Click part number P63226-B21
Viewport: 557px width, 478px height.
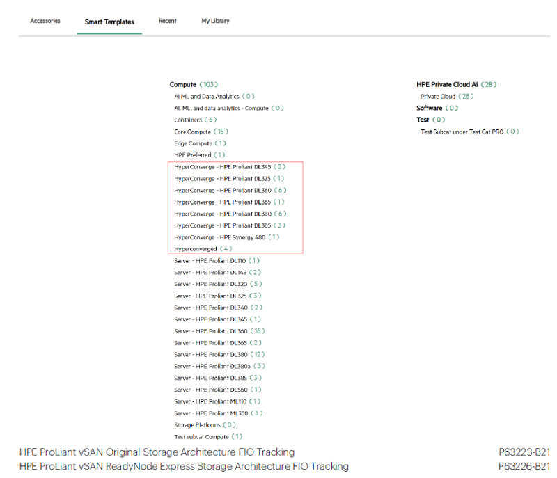click(524, 466)
